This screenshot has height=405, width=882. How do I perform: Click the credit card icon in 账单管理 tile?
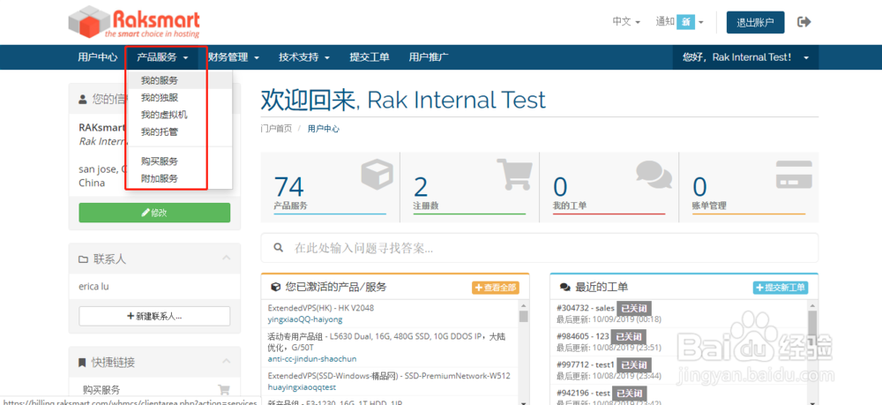pyautogui.click(x=793, y=175)
